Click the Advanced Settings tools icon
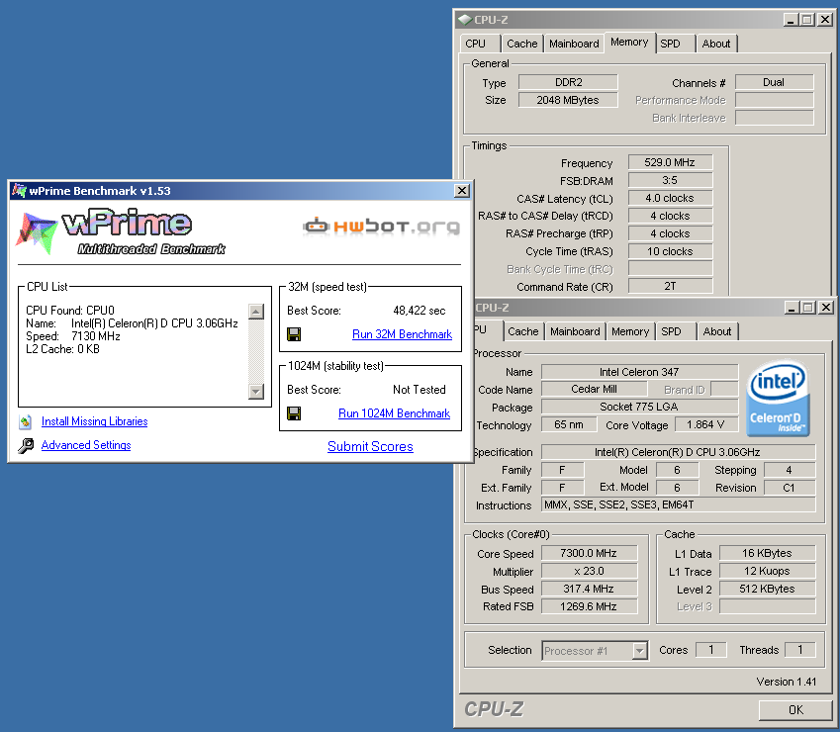Viewport: 840px width, 732px height. click(x=26, y=445)
